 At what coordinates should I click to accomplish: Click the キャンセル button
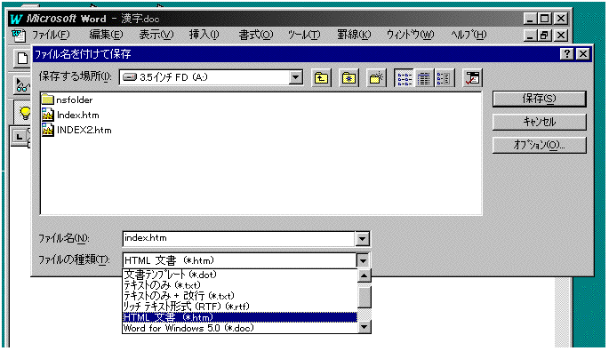coord(539,122)
